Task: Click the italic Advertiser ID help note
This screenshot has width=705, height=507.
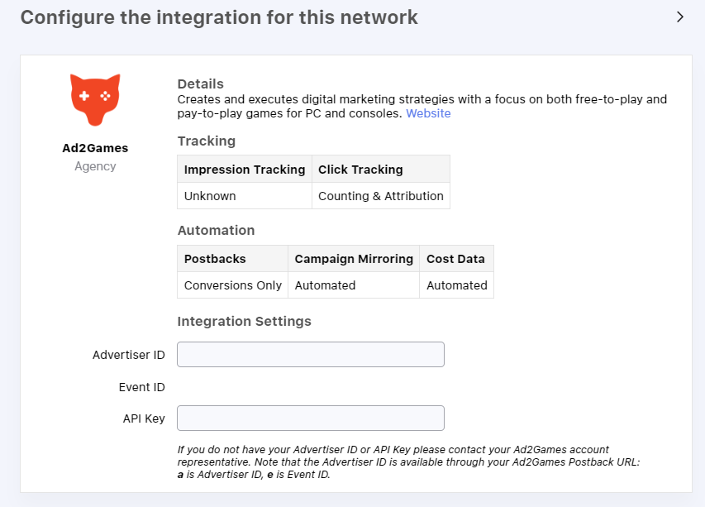Action: (408, 462)
